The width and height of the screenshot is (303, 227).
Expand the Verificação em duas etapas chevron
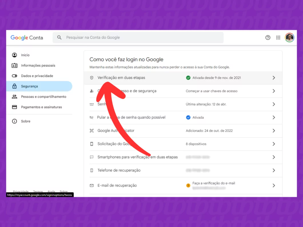point(274,78)
